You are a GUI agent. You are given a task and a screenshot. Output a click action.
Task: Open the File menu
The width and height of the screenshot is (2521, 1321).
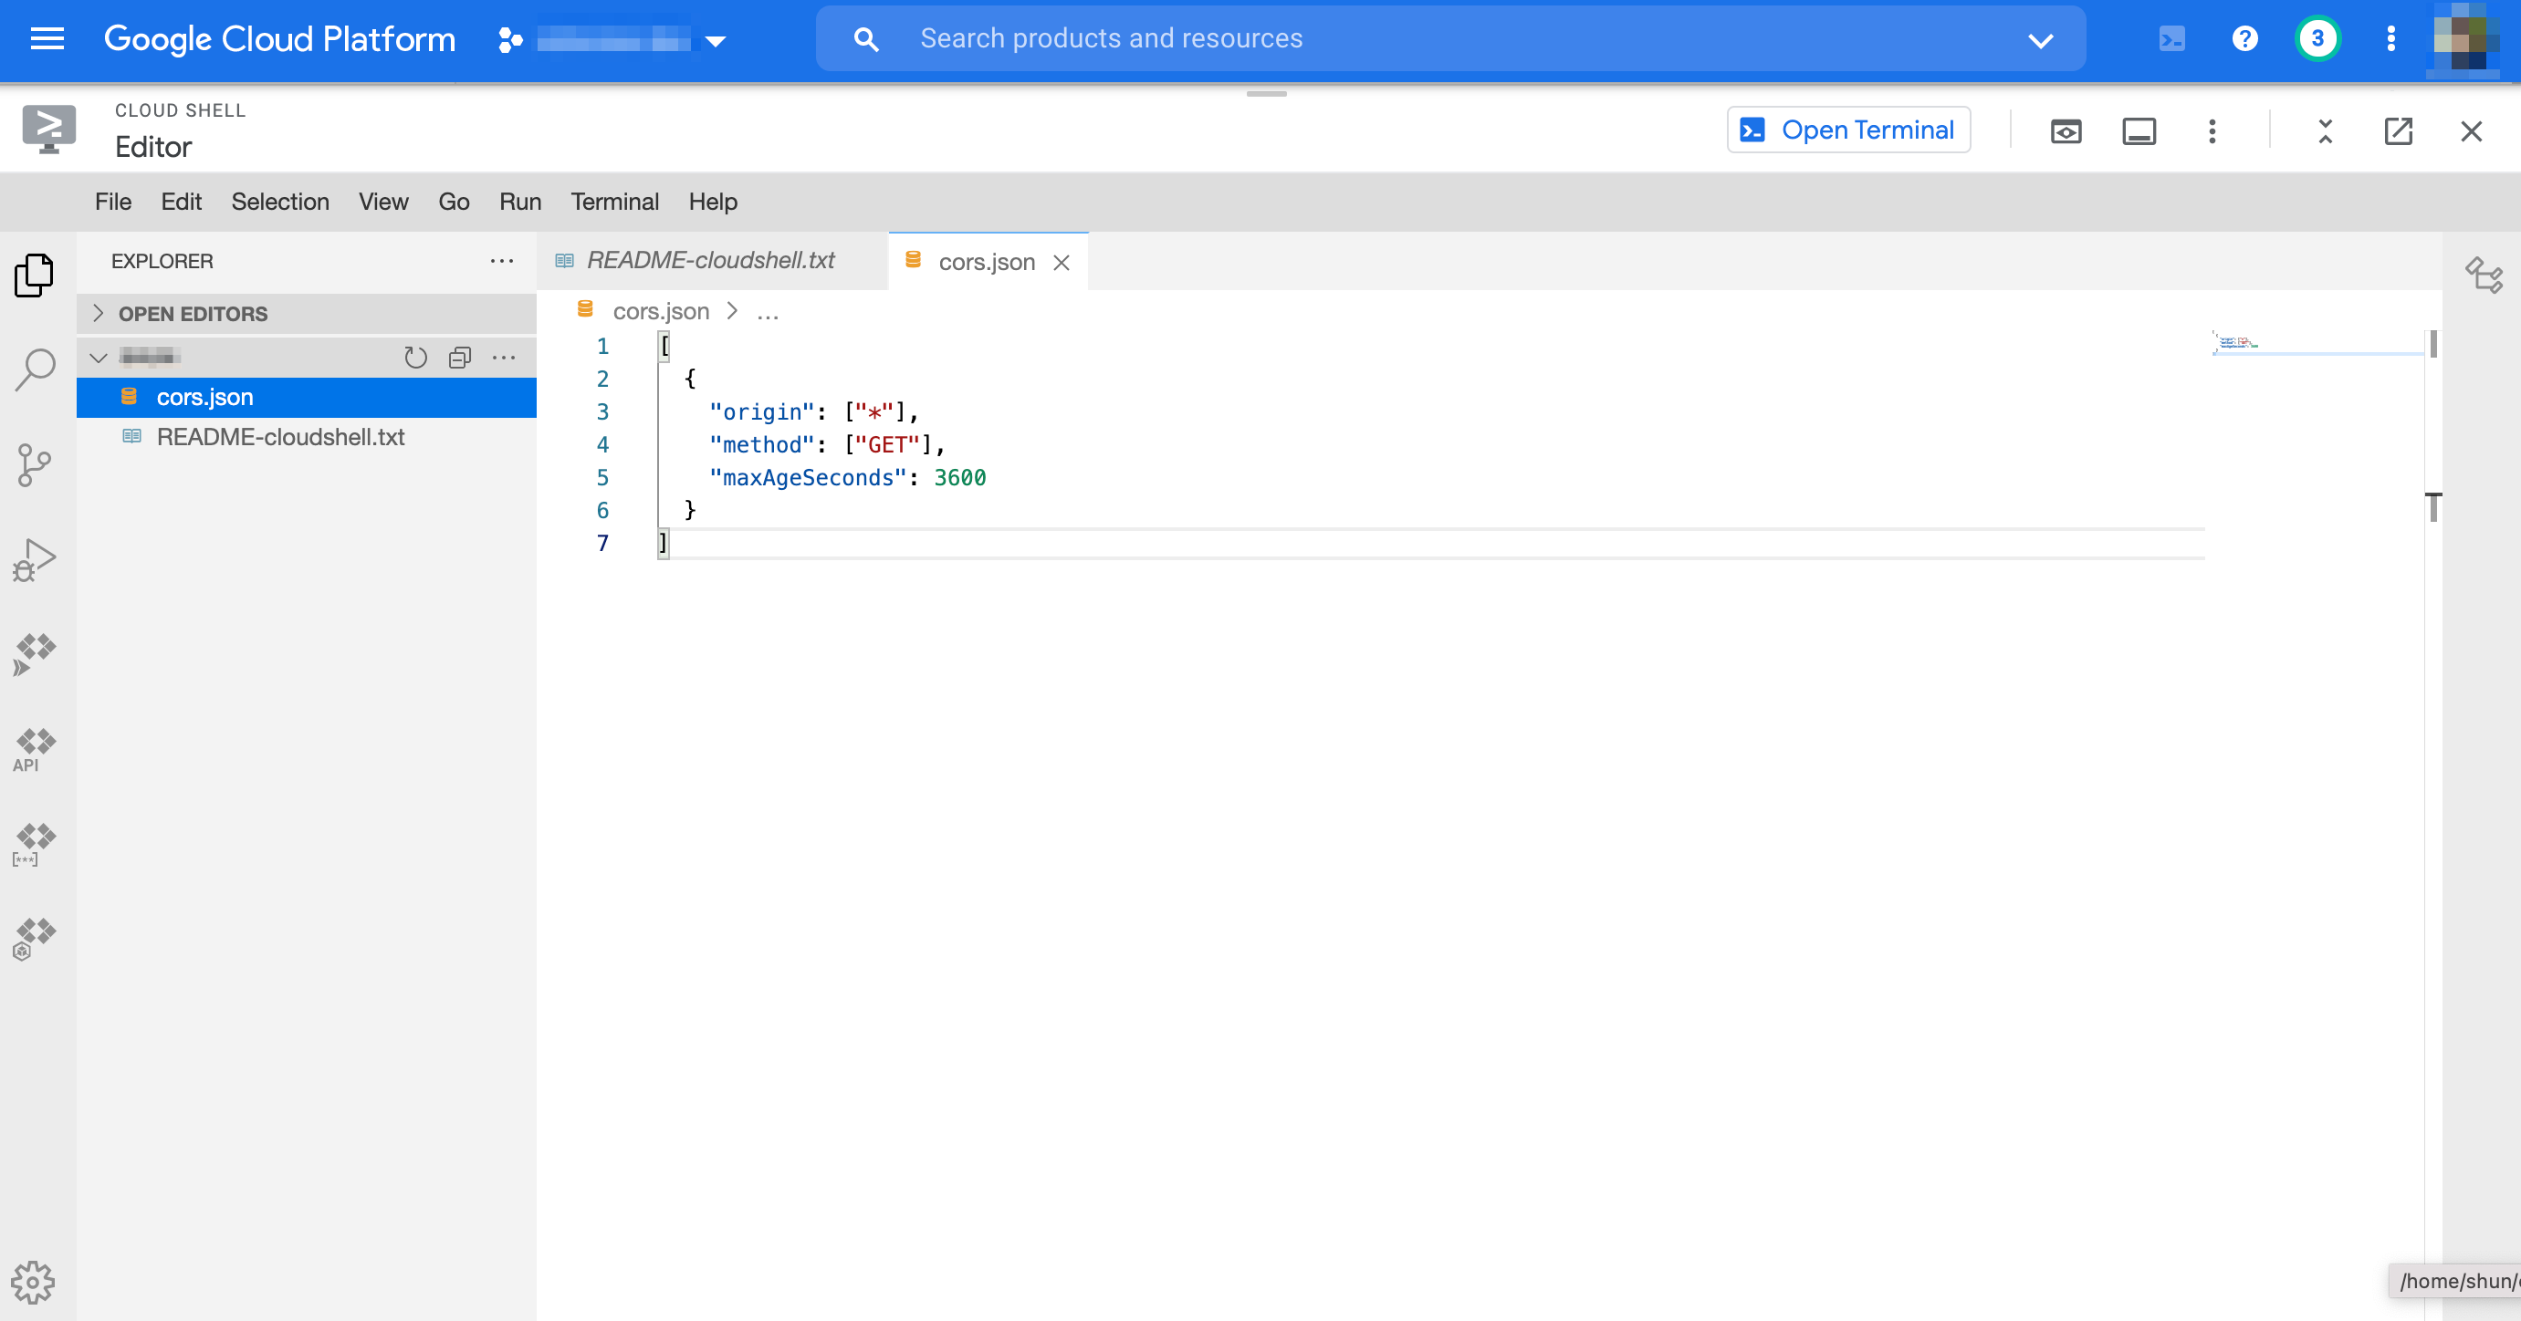(113, 202)
